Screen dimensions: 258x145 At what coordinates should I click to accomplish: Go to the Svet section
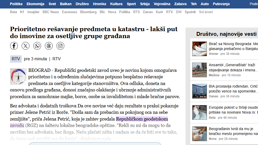pos(52,4)
